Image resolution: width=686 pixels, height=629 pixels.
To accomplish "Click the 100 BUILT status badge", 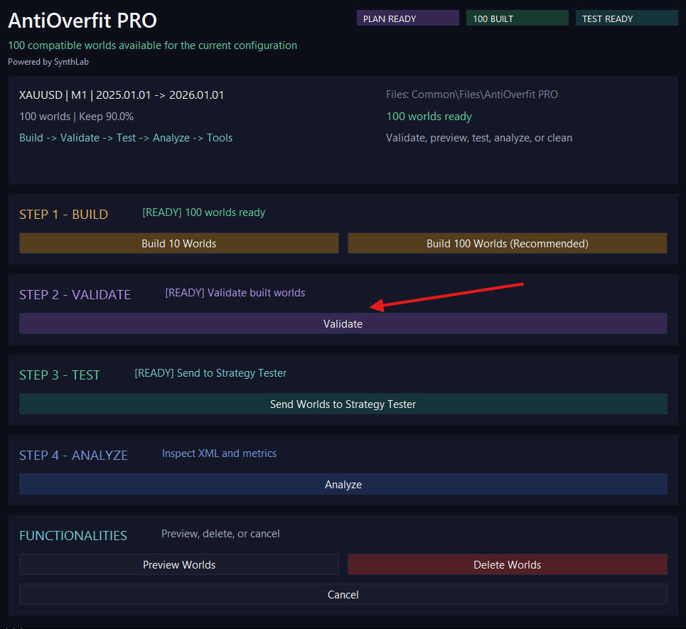I will [517, 18].
